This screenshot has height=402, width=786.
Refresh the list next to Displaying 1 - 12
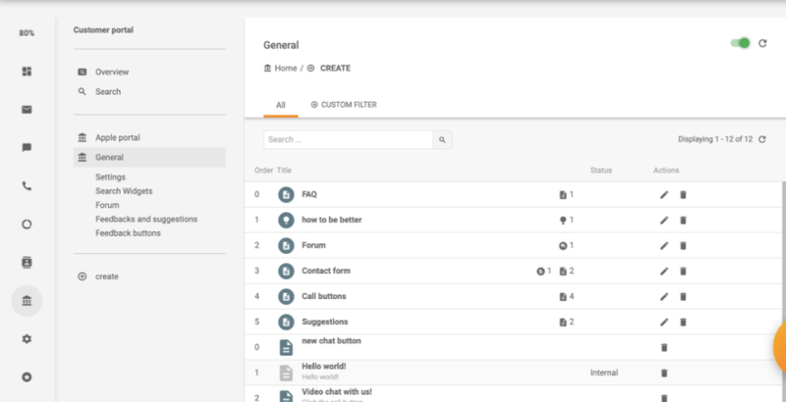point(762,139)
